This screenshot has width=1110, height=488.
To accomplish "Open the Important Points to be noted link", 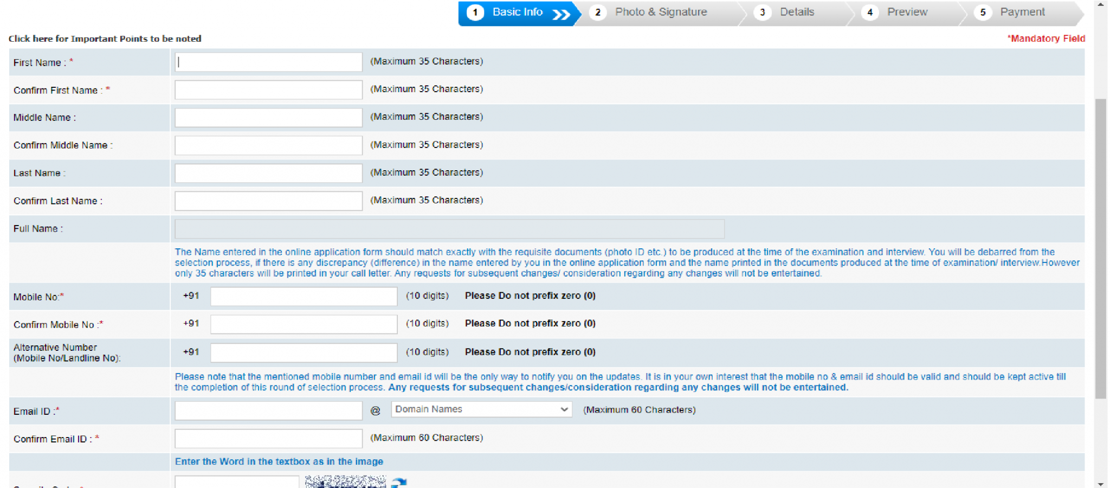I will [x=105, y=38].
